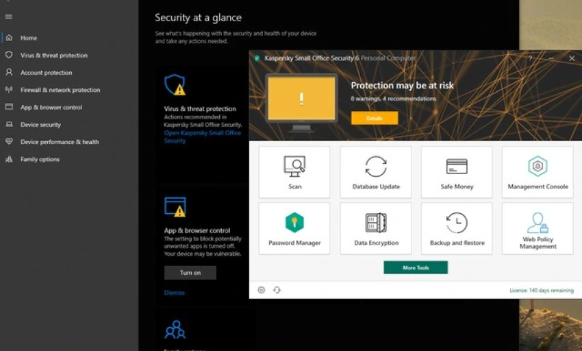
Task: Click the Management Console hexagon icon
Action: point(537,166)
